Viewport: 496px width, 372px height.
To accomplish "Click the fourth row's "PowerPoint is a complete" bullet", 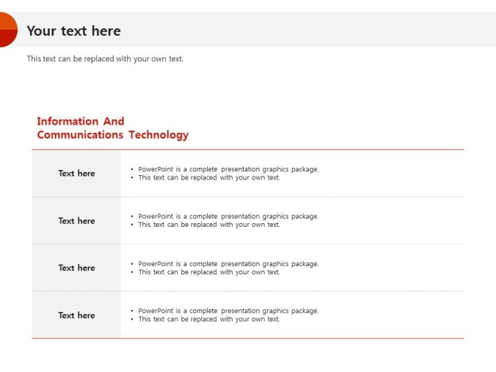I will (228, 311).
